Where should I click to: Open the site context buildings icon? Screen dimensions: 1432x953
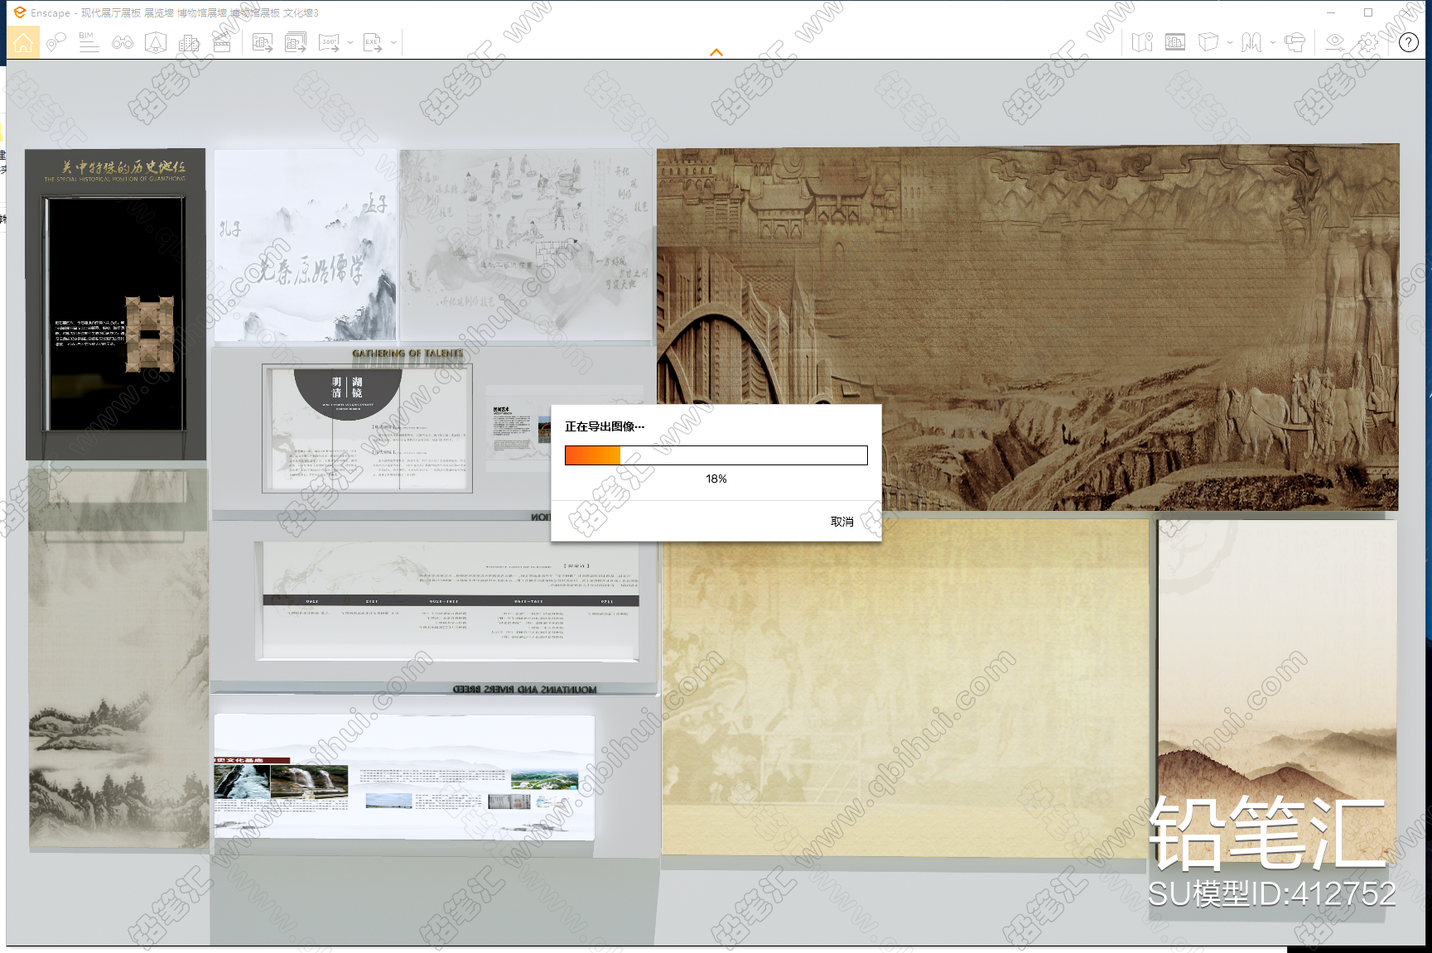(189, 42)
